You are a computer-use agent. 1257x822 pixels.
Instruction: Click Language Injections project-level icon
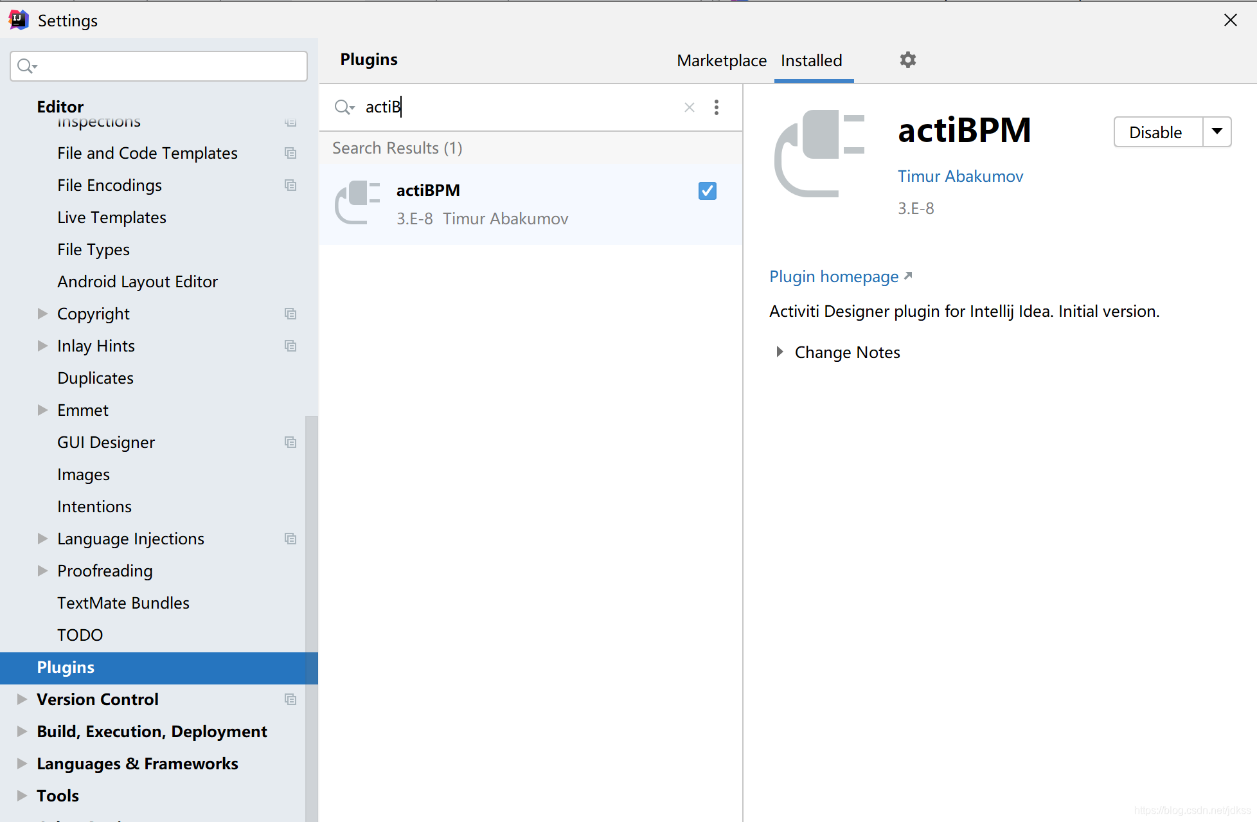tap(290, 539)
